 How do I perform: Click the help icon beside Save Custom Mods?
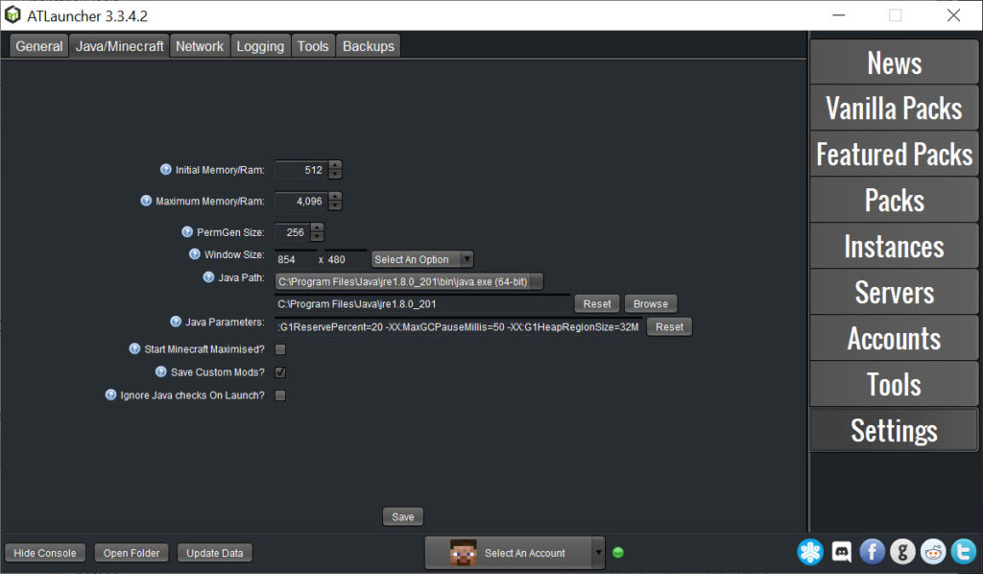tap(161, 371)
